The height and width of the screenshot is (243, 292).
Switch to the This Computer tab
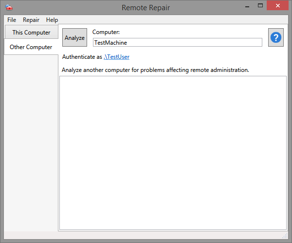click(x=31, y=33)
